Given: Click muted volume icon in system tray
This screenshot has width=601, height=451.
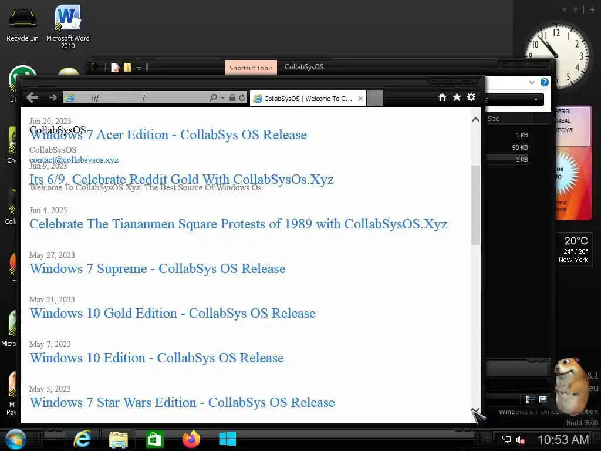Looking at the screenshot, I should 521,440.
